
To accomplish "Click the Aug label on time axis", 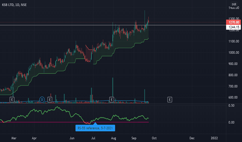I will pyautogui.click(x=113, y=138).
